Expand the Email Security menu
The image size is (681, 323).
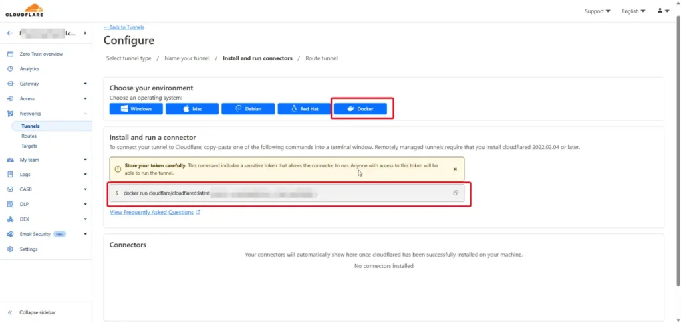pos(85,234)
